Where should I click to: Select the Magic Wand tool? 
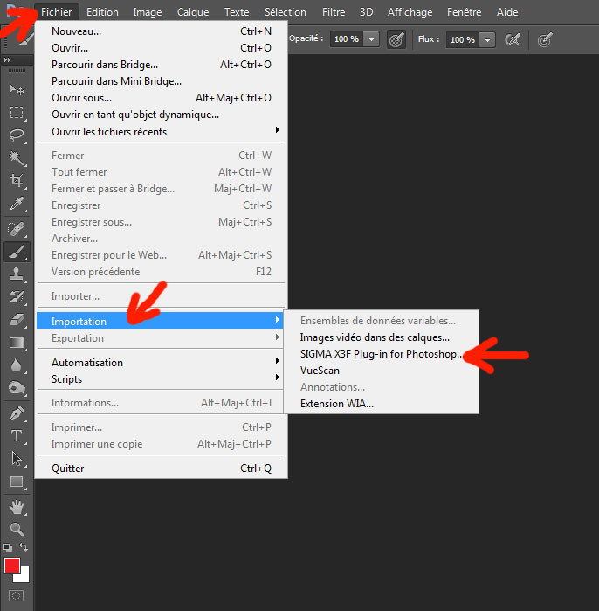click(17, 158)
